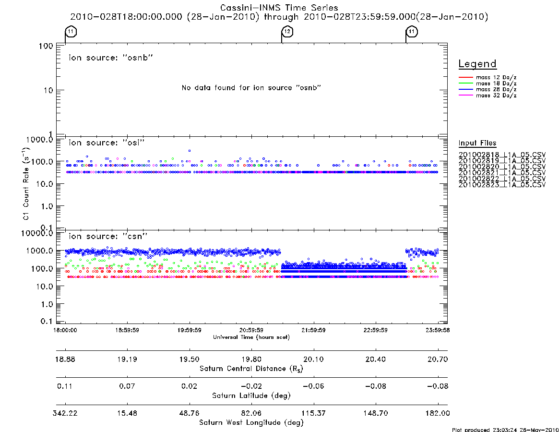Image resolution: width=559 pixels, height=432 pixels.
Task: Click the 148.70 west longitude value
Action: [x=375, y=413]
